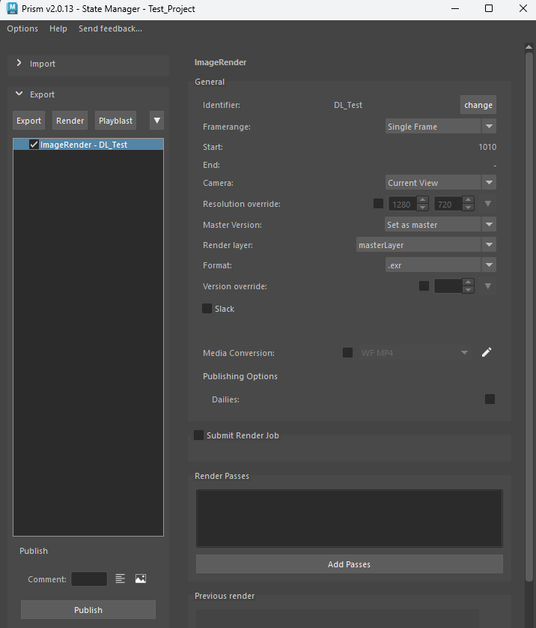Screen dimensions: 536x628
Task: Open the Render layer masterLayer dropdown
Action: click(x=426, y=244)
